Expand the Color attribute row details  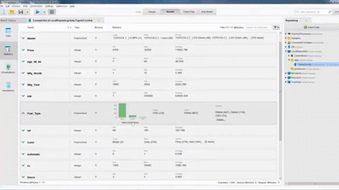coord(23,142)
